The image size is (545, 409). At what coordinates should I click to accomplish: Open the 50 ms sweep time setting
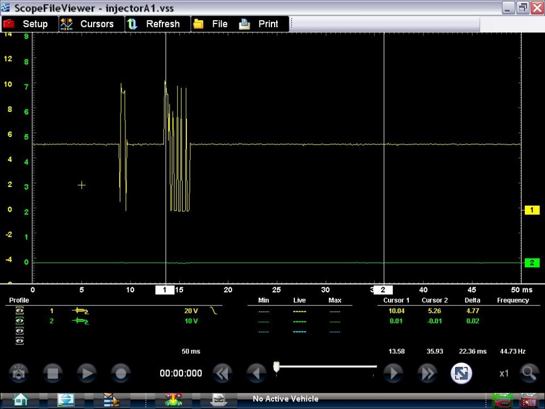[191, 352]
